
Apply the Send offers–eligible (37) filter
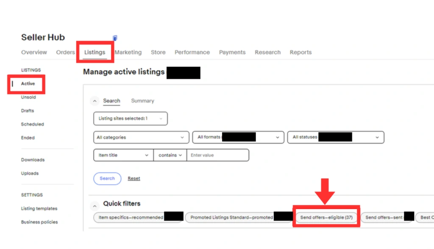point(326,218)
